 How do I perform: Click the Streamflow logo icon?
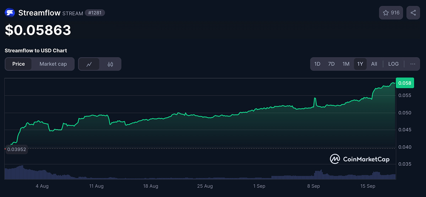pyautogui.click(x=10, y=13)
